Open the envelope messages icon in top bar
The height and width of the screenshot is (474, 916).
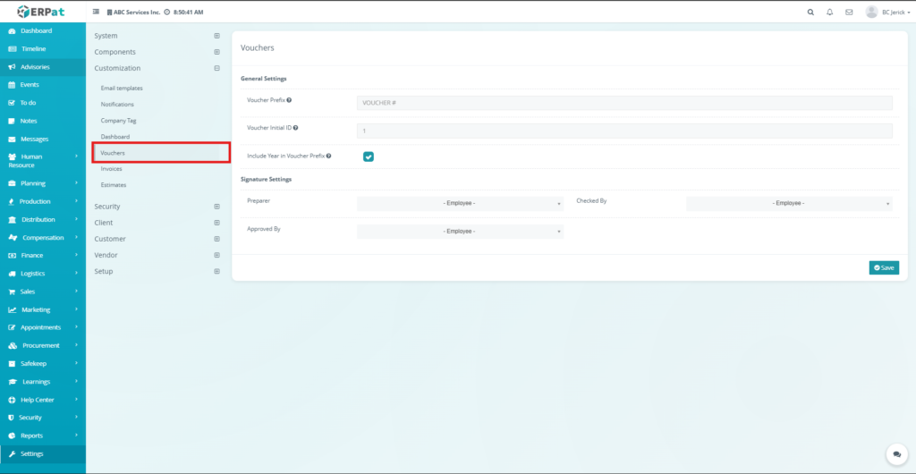pos(849,13)
